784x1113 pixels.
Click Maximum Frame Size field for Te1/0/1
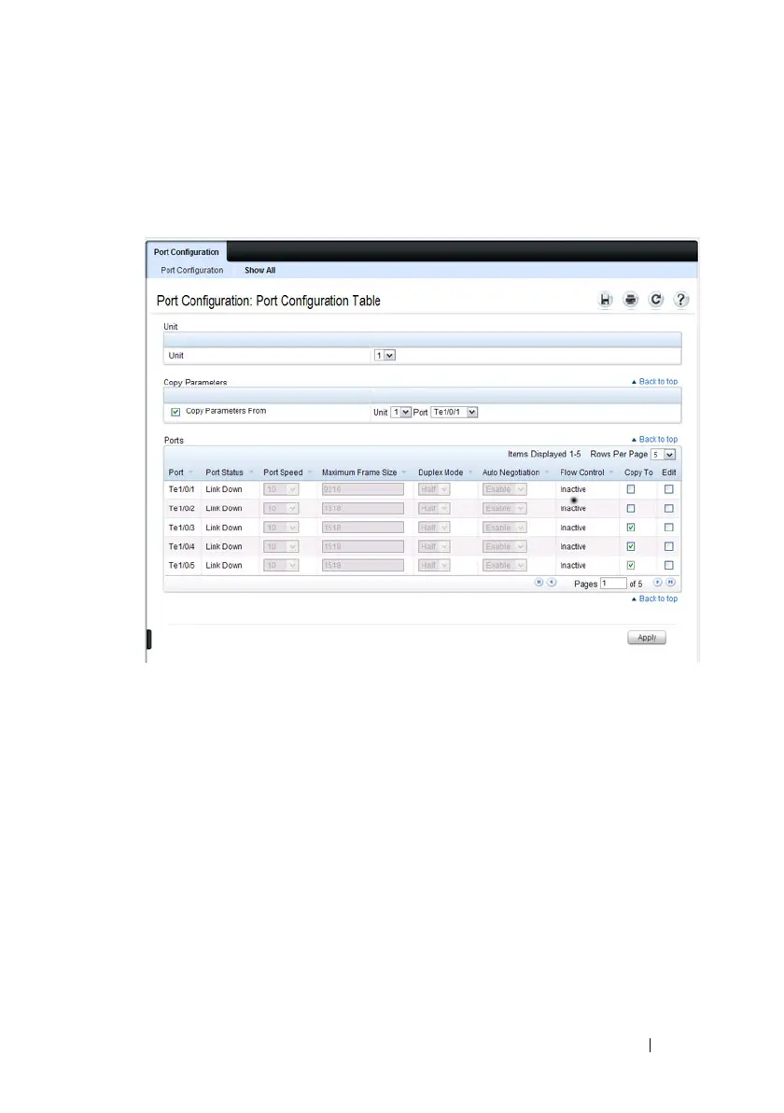click(x=362, y=489)
